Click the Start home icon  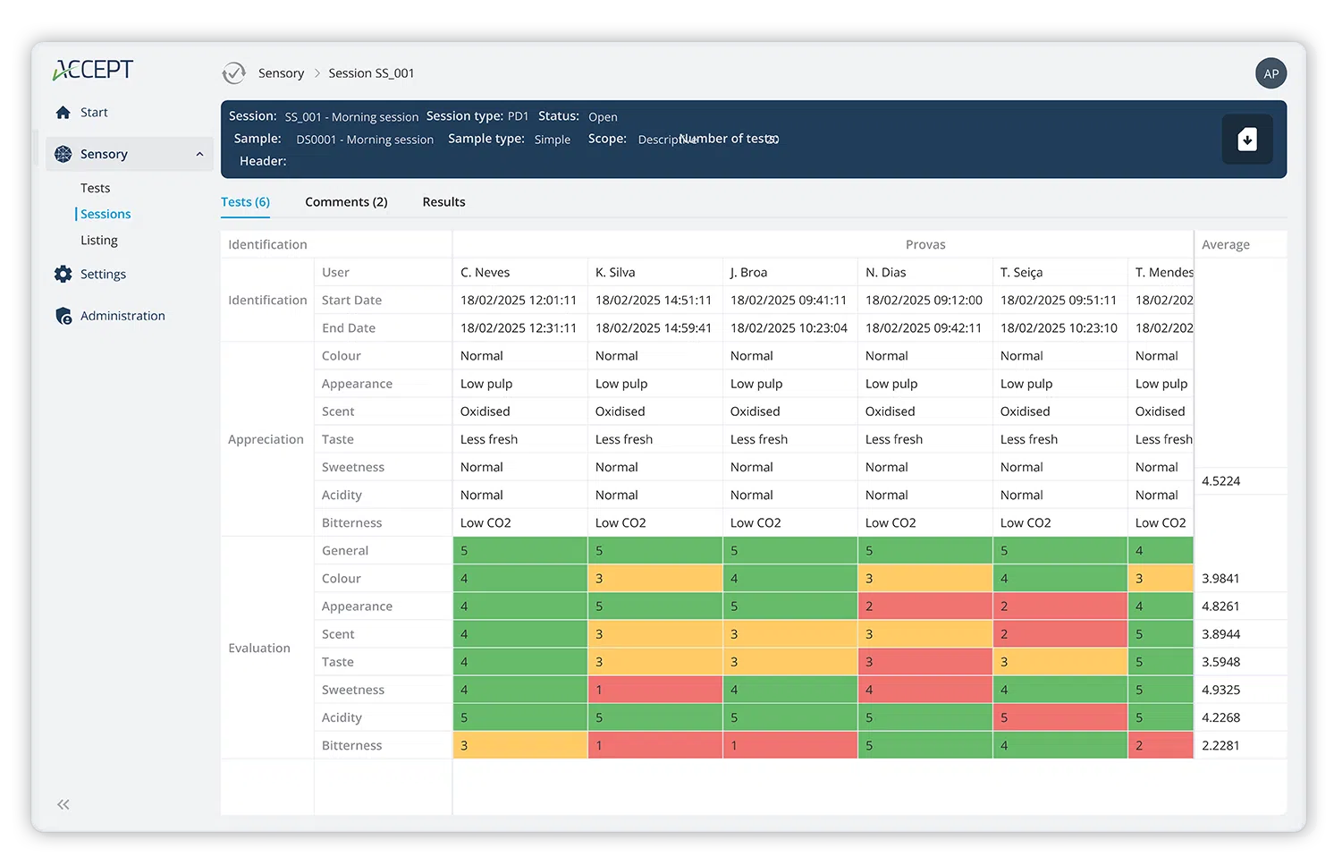63,113
